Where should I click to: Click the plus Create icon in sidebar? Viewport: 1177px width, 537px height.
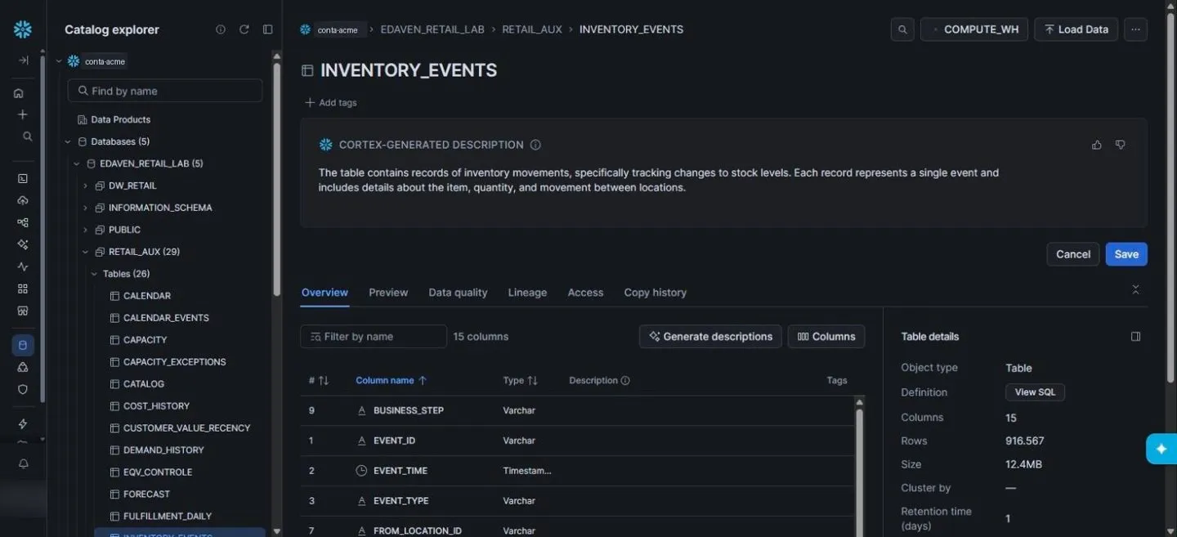coord(23,114)
